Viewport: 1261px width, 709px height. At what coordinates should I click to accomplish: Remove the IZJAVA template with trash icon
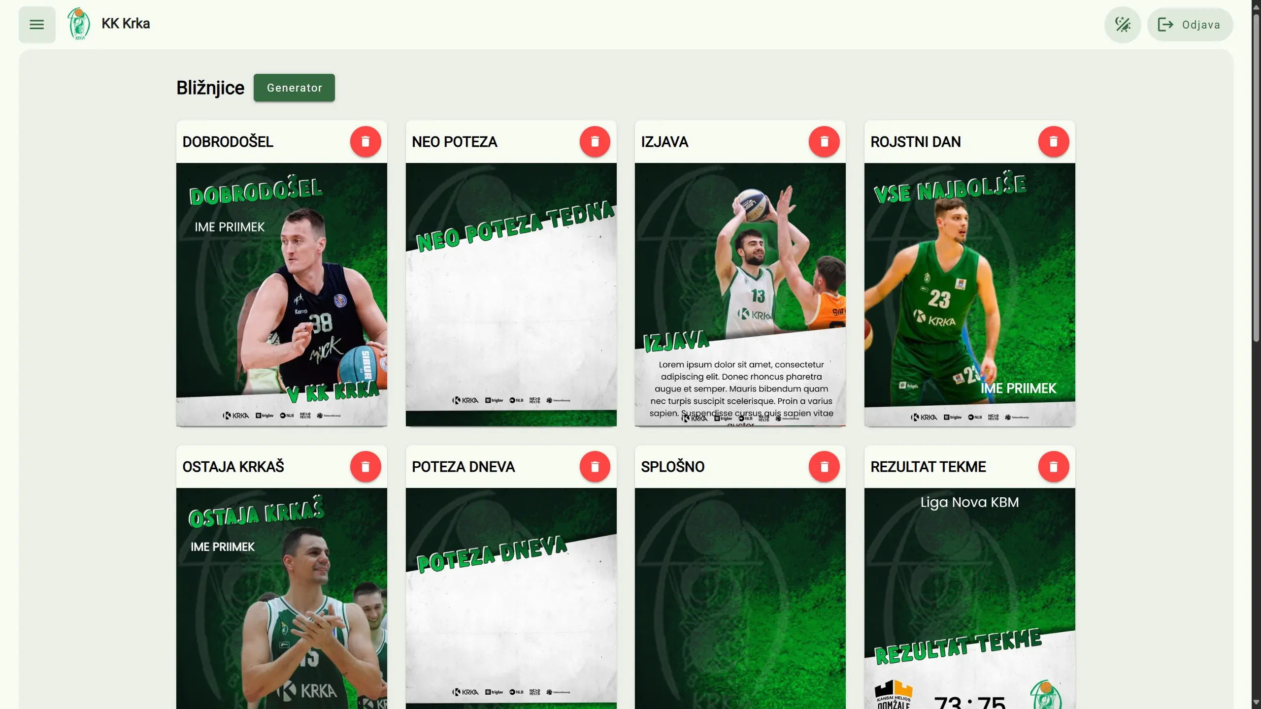click(824, 141)
